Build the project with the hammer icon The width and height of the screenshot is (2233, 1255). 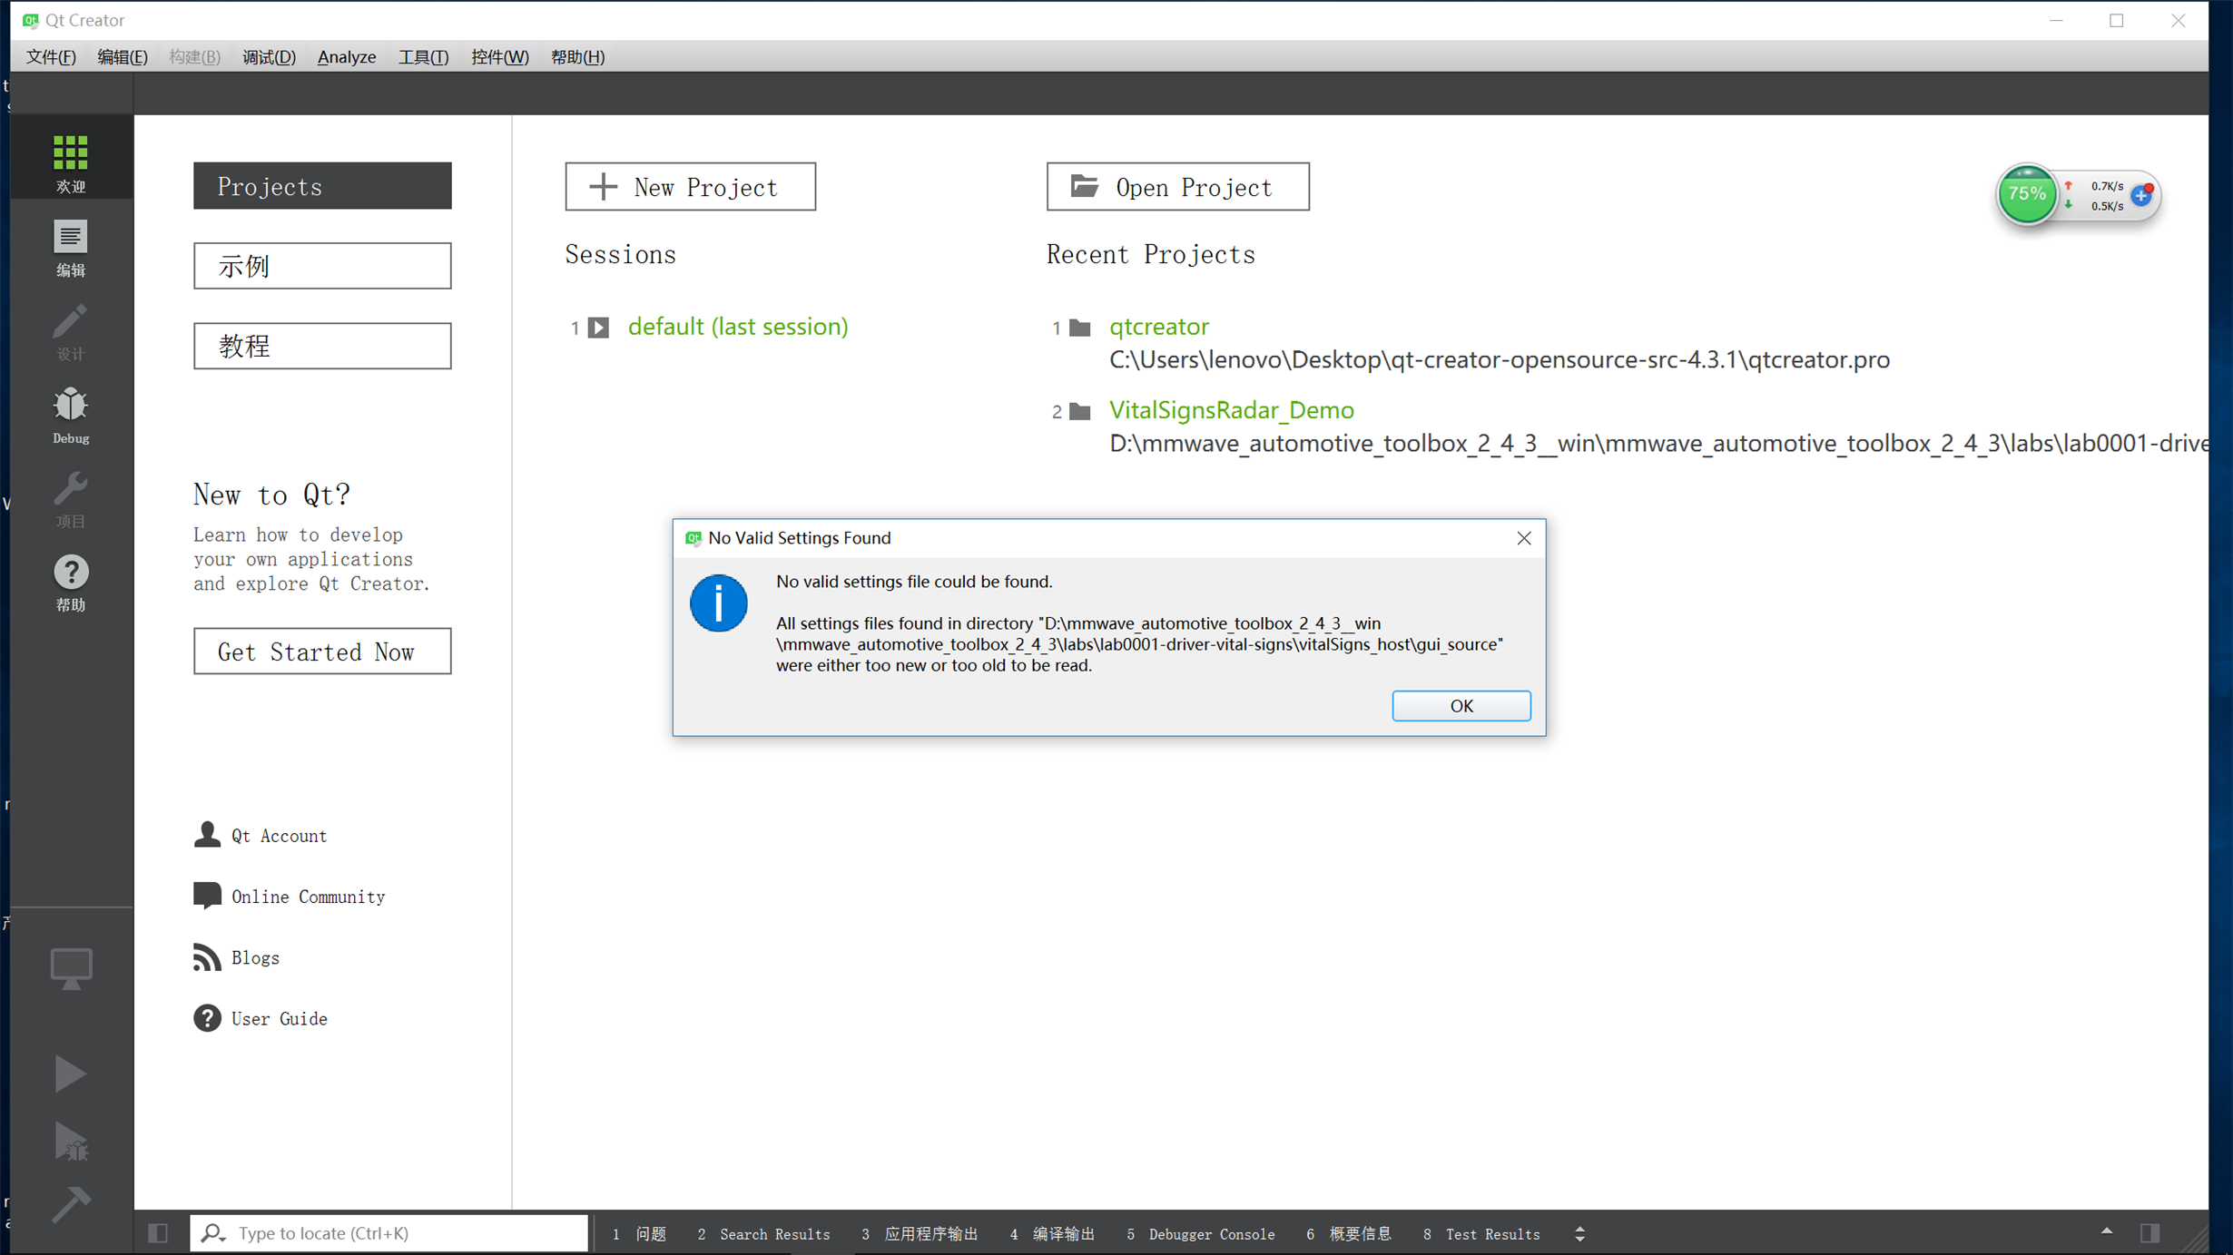(x=71, y=1204)
